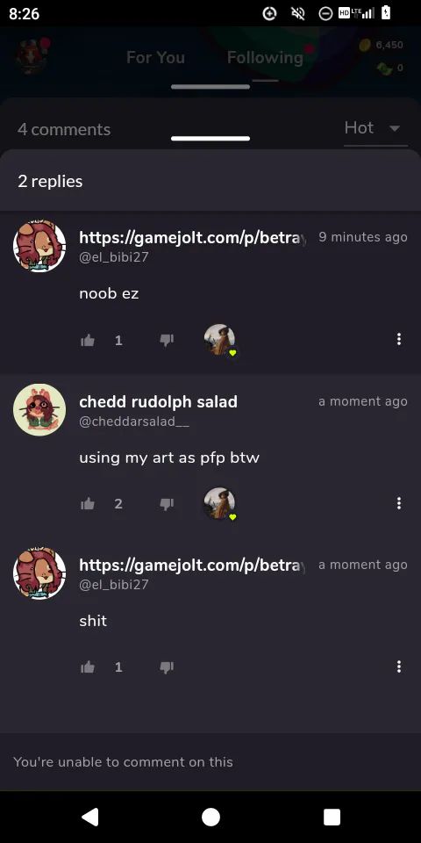
Task: Like the "noob ez" comment
Action: (88, 340)
